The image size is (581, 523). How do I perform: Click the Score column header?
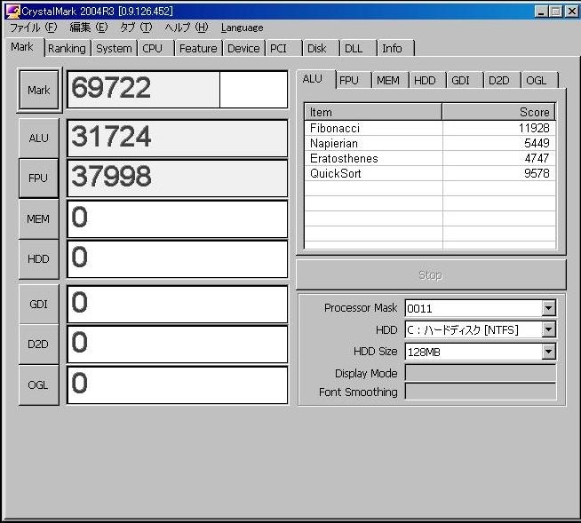click(x=498, y=112)
